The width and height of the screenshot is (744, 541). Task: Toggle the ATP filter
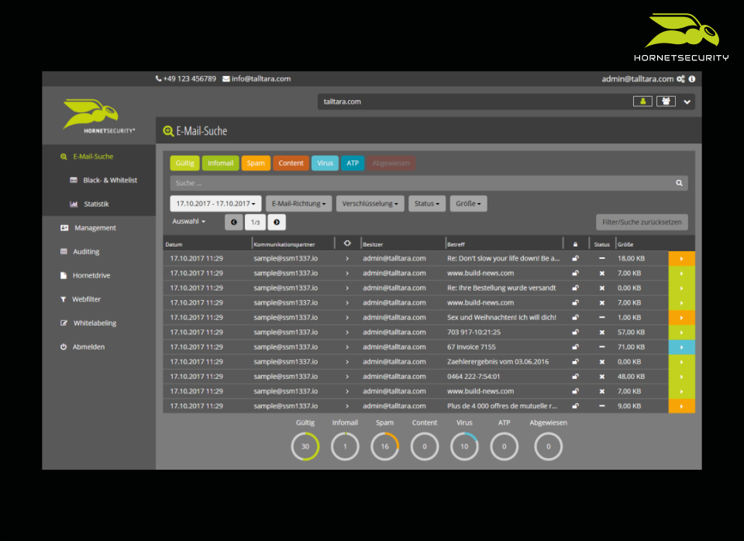pyautogui.click(x=352, y=163)
